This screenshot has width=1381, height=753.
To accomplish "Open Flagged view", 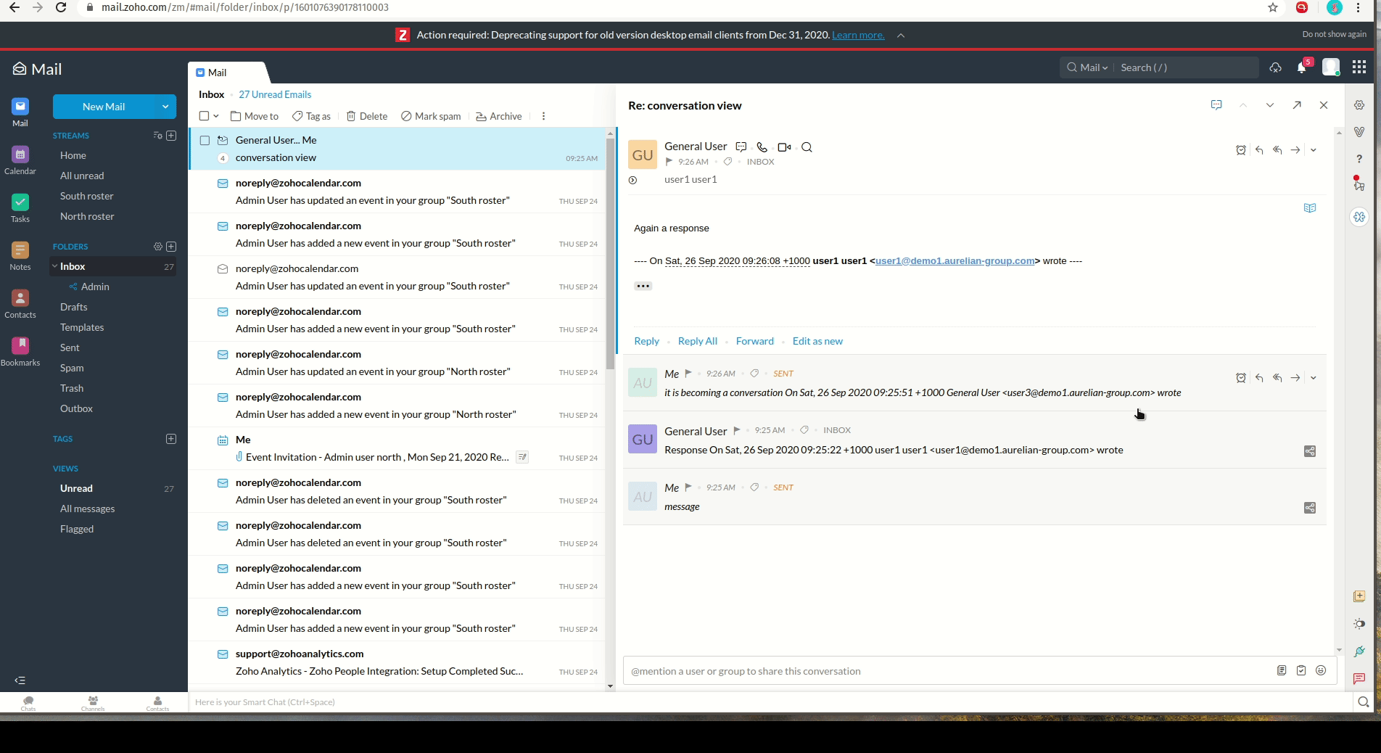I will [x=77, y=529].
